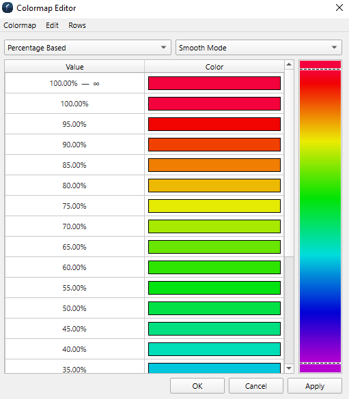Open the Edit menu
349x399 pixels.
click(x=52, y=25)
